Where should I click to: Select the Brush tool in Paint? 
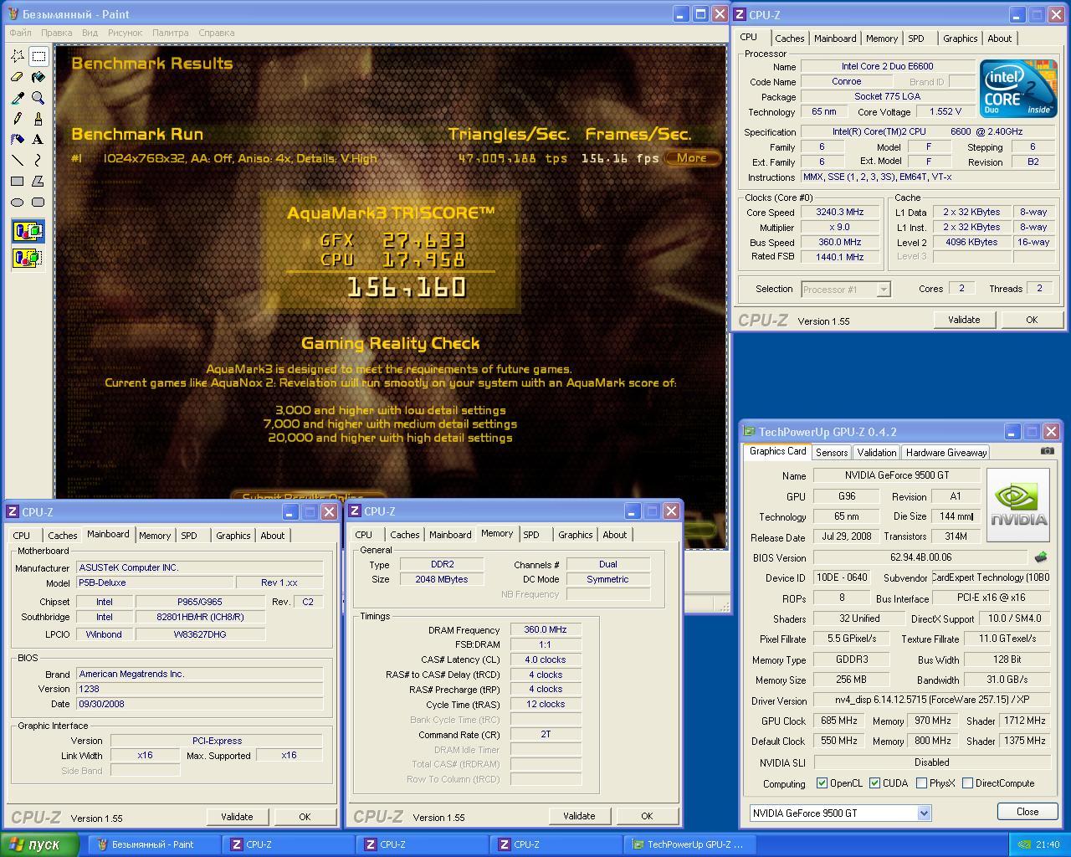(x=38, y=119)
